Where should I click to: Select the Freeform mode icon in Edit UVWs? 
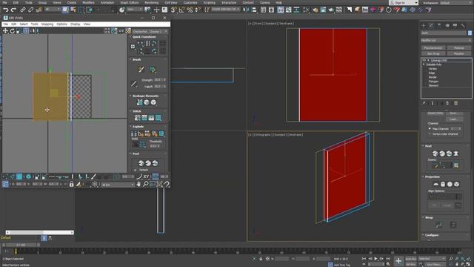pyautogui.click(x=27, y=30)
